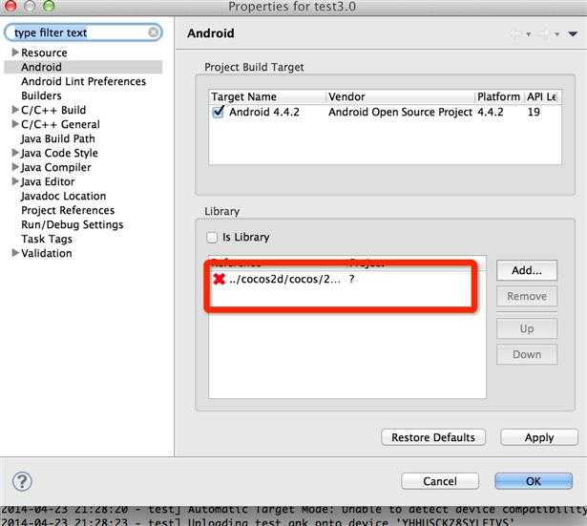Open Javadoc Location page
Screen dimensions: 587x526
[x=64, y=196]
